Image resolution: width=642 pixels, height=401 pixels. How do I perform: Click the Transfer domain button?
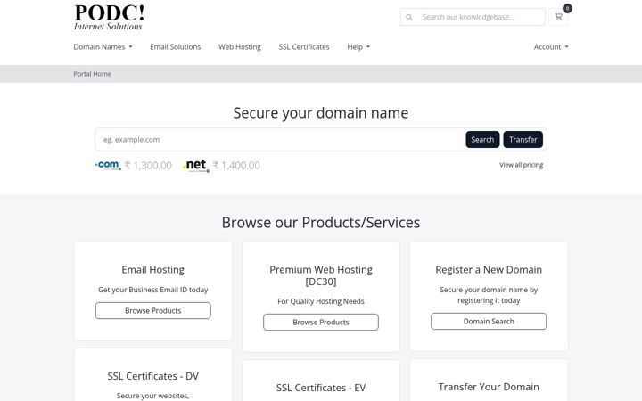pyautogui.click(x=523, y=140)
